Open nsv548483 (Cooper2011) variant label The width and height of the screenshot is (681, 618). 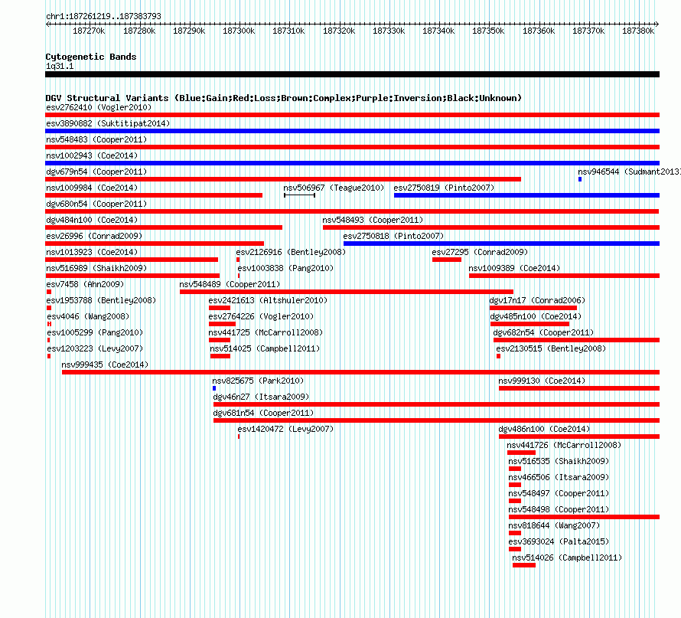click(x=96, y=139)
